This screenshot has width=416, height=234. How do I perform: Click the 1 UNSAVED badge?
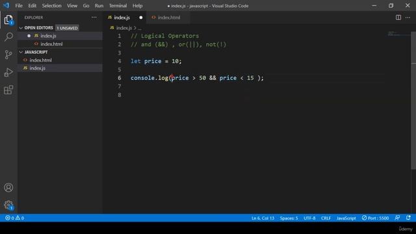coord(67,28)
